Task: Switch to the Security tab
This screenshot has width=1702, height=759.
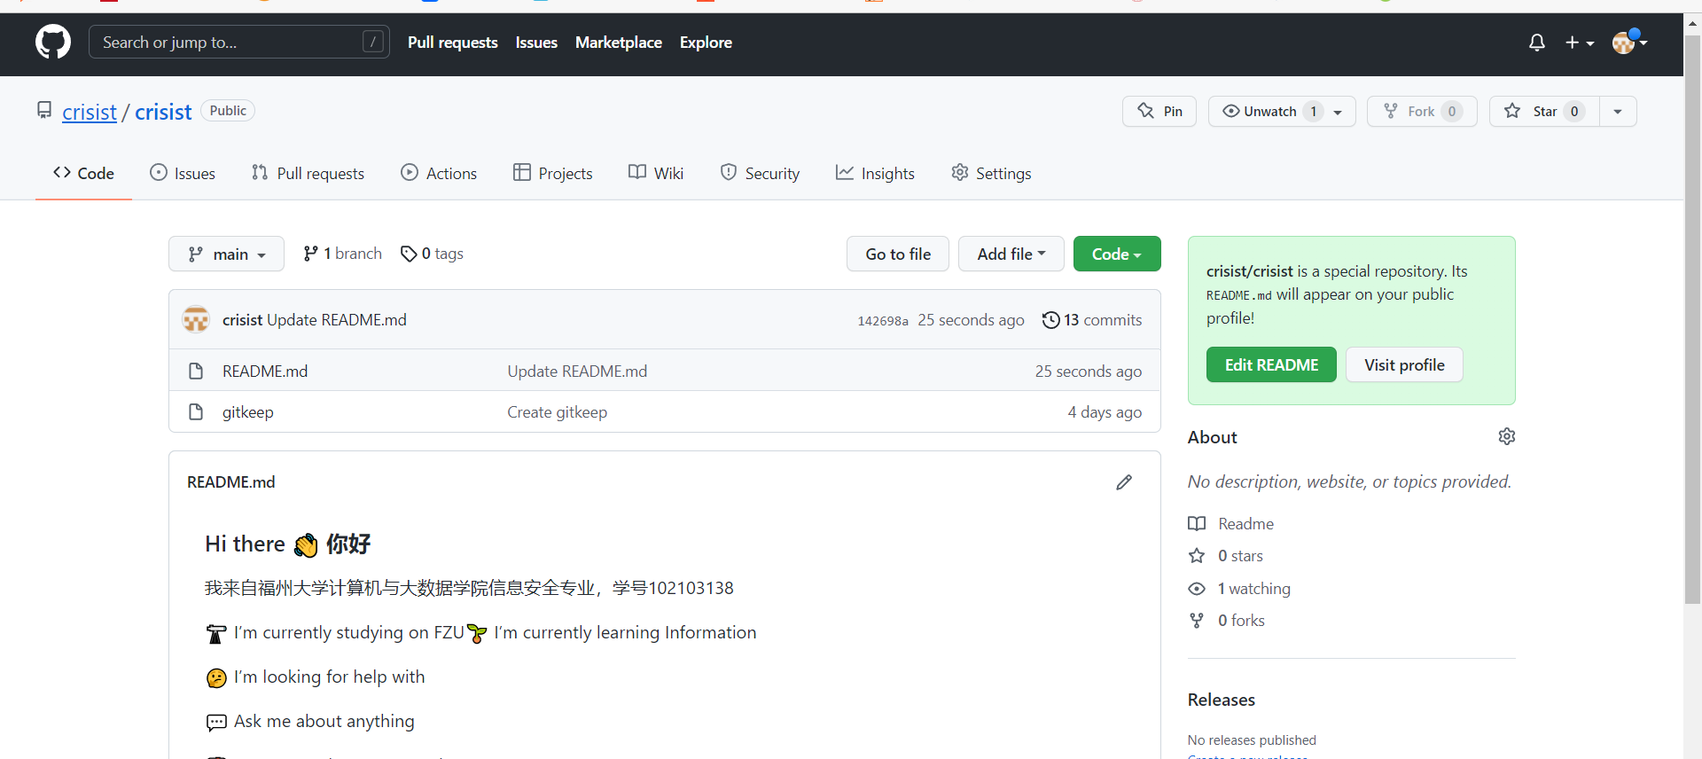Action: [760, 173]
